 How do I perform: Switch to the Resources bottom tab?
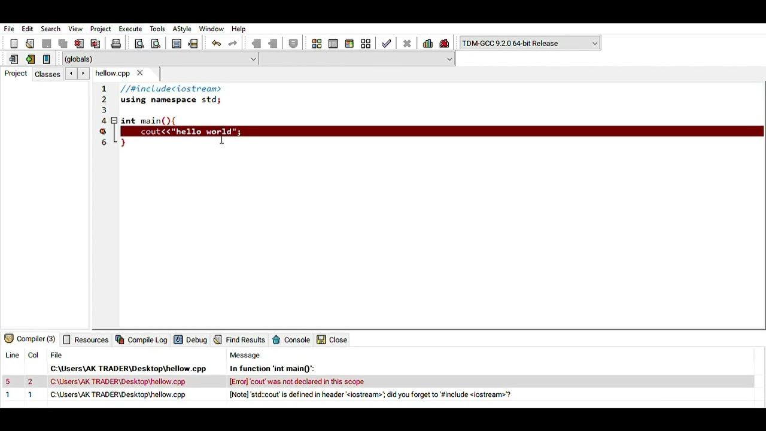point(86,339)
